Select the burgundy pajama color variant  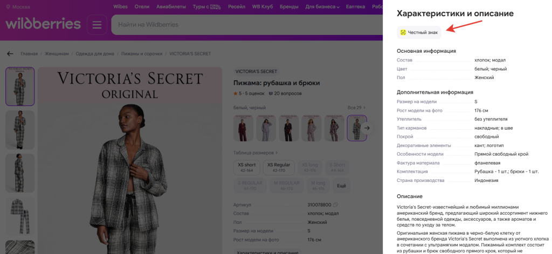point(243,128)
